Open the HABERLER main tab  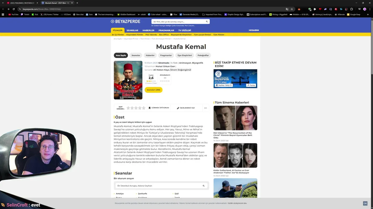click(x=148, y=30)
